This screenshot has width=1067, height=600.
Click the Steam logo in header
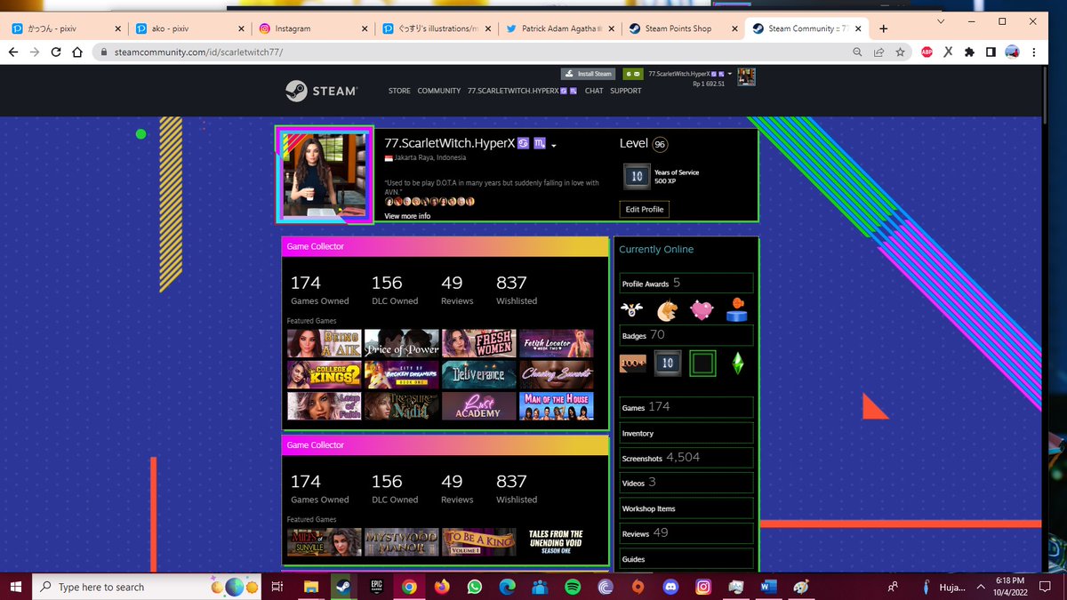pos(321,91)
